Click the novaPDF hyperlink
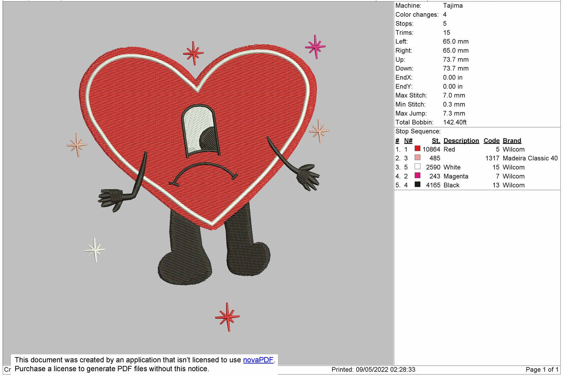Image resolution: width=563 pixels, height=377 pixels. pos(258,360)
